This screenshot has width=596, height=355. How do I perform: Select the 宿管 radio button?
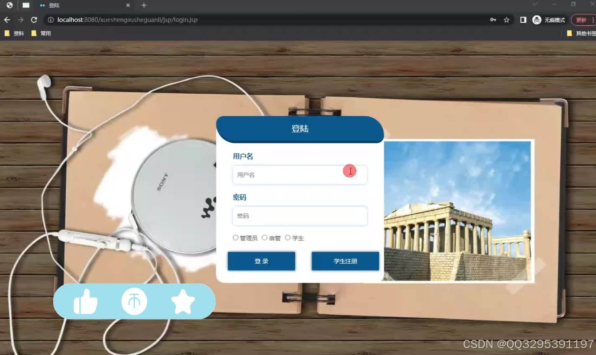[264, 238]
